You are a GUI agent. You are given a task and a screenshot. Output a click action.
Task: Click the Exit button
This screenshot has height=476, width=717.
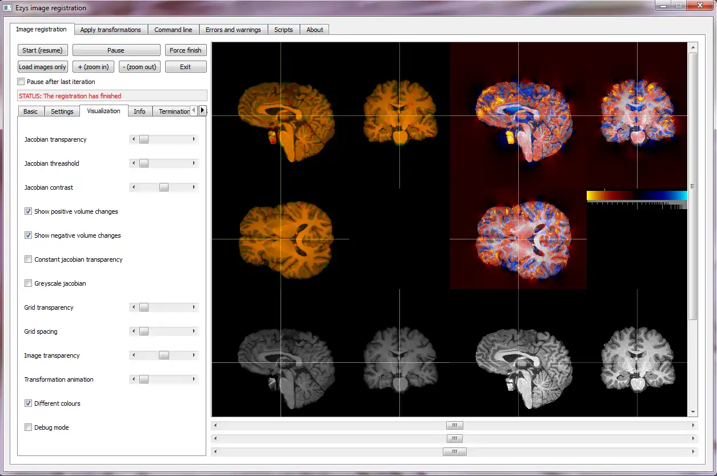point(186,67)
